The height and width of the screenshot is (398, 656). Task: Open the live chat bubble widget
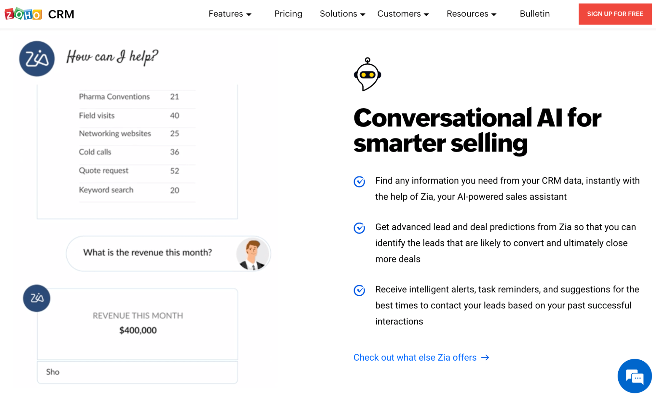coord(634,376)
